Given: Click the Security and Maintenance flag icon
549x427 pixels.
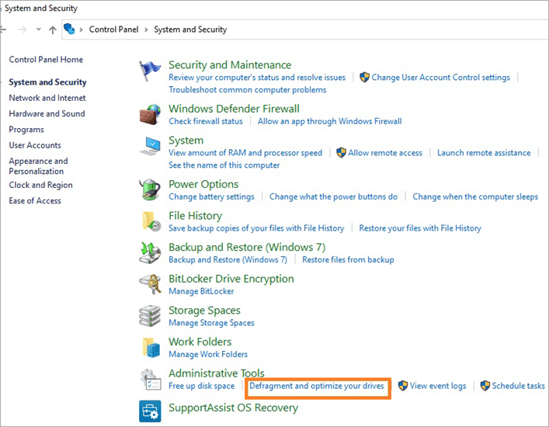Looking at the screenshot, I should [150, 71].
